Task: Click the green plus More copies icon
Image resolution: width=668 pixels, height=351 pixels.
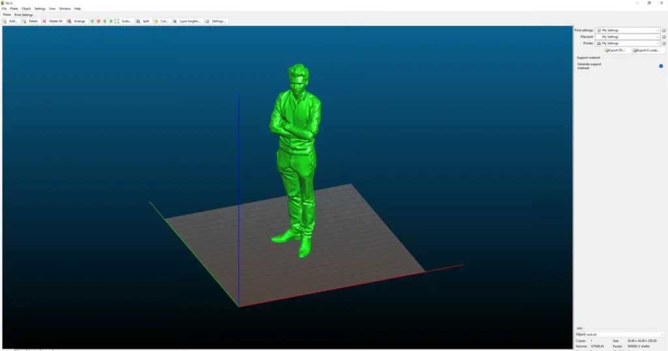Action: 92,21
